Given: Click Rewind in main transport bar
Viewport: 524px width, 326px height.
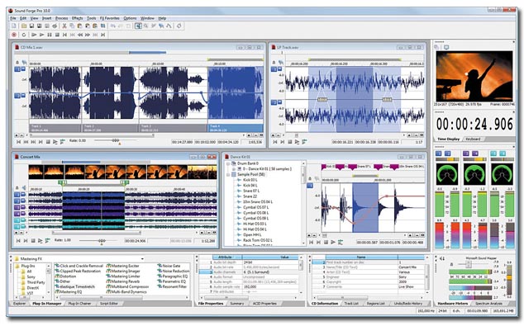Looking at the screenshot, I should click(80, 35).
